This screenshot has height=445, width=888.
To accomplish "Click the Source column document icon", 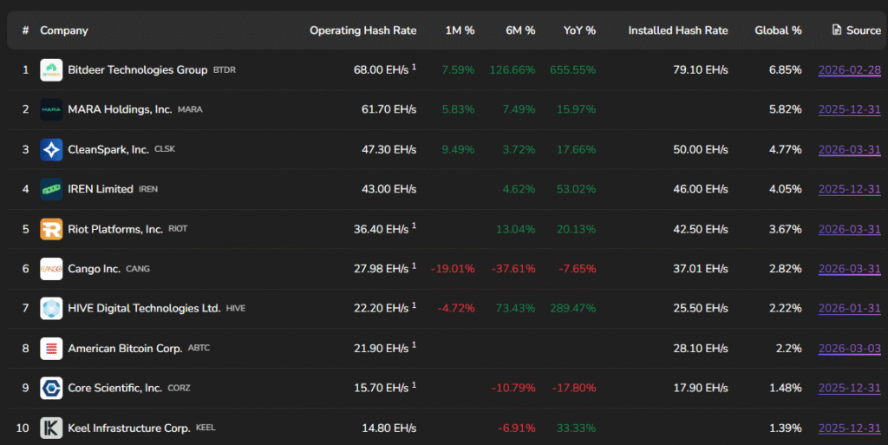I will (x=836, y=30).
